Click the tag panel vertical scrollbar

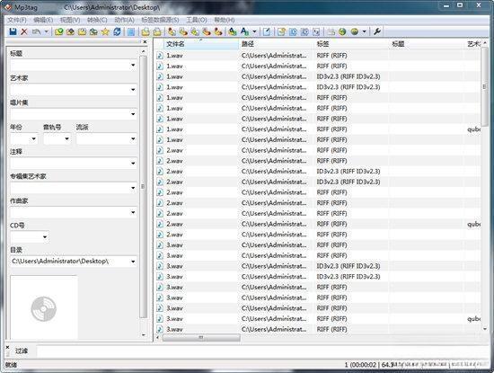click(x=144, y=186)
